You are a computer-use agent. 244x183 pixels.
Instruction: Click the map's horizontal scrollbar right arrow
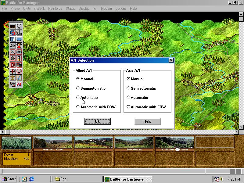click(236, 132)
